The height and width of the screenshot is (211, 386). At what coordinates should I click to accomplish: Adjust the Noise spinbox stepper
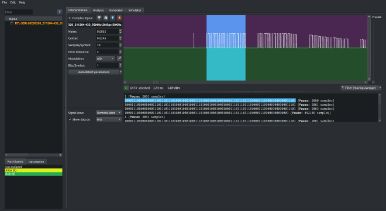click(120, 32)
